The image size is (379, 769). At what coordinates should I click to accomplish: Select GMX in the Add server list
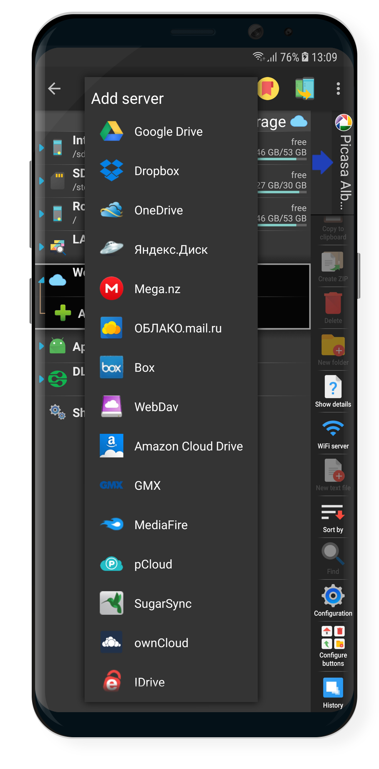(x=171, y=485)
